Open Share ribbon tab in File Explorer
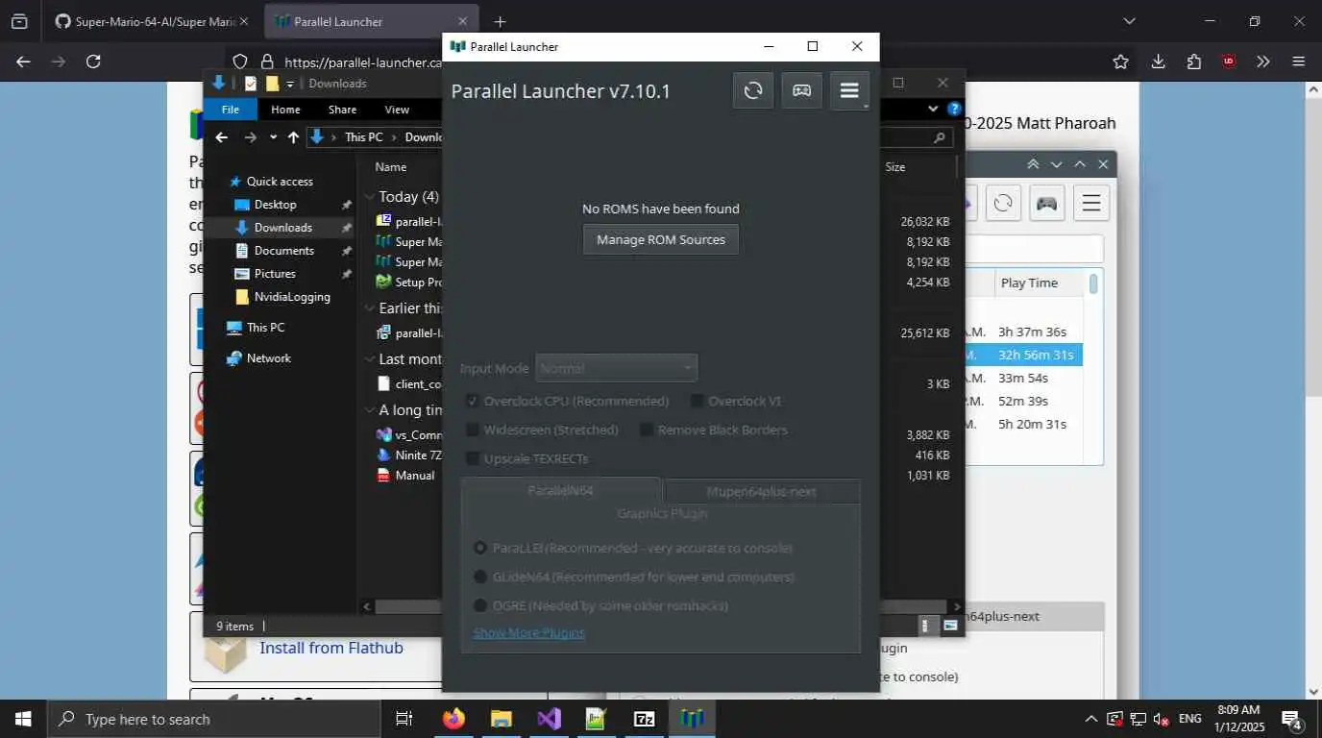Image resolution: width=1322 pixels, height=738 pixels. (x=342, y=110)
